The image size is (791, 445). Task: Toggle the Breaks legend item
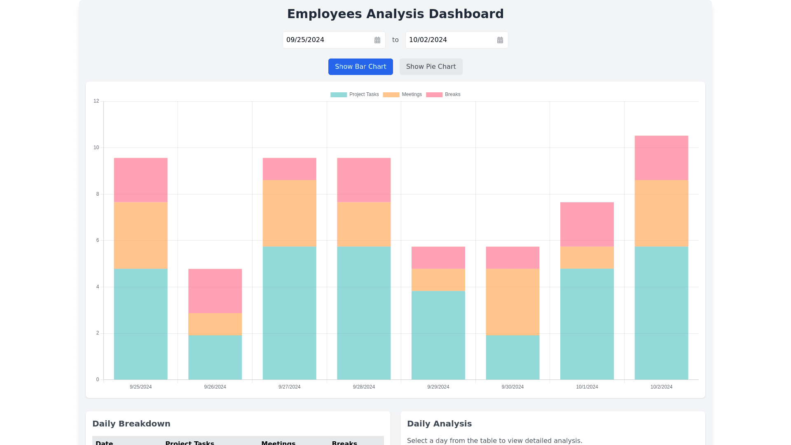(452, 94)
